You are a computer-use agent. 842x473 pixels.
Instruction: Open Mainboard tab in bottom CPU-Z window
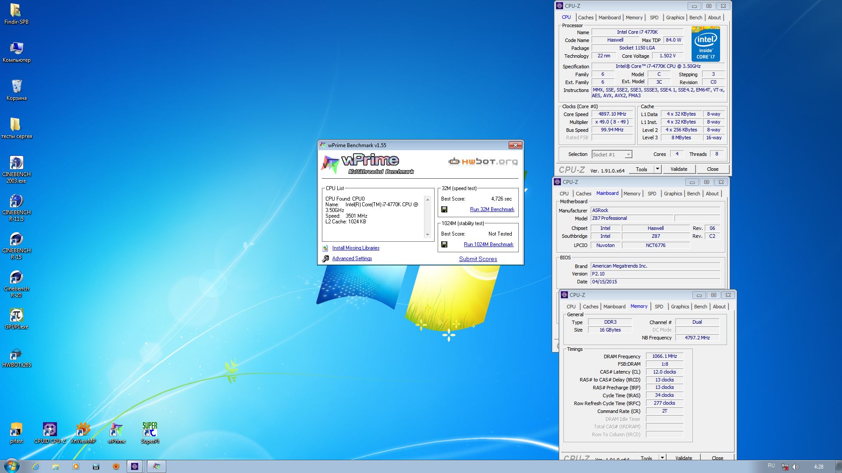[x=614, y=307]
